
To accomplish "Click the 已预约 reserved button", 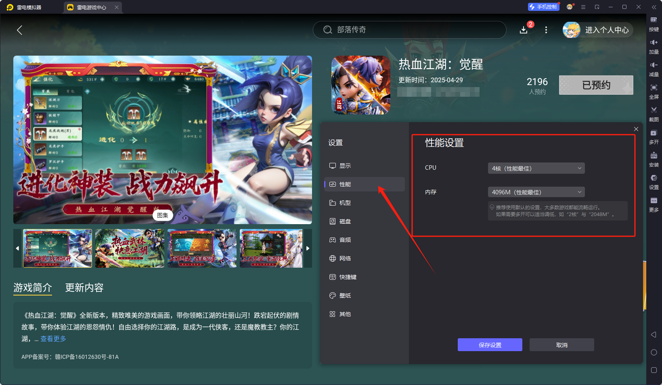I will 596,85.
